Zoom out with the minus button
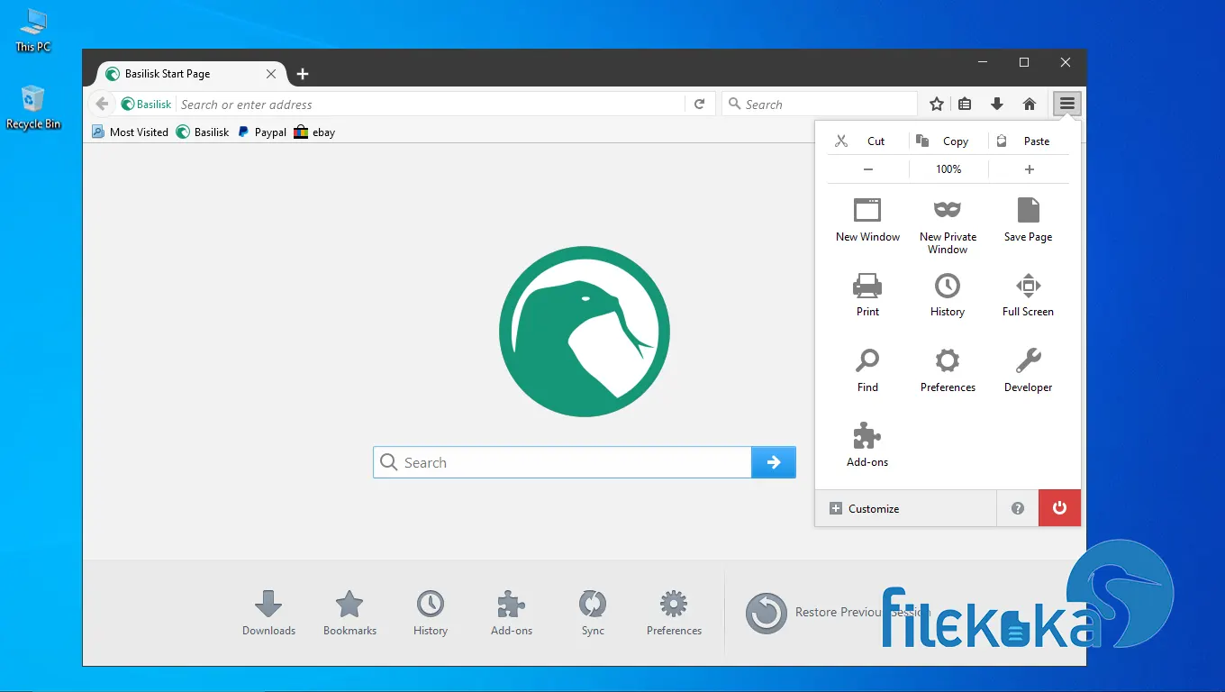 pyautogui.click(x=868, y=169)
